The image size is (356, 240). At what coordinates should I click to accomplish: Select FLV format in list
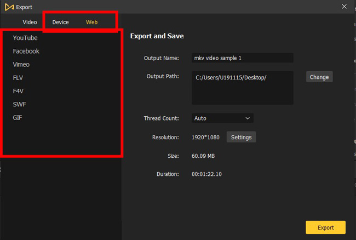click(18, 78)
